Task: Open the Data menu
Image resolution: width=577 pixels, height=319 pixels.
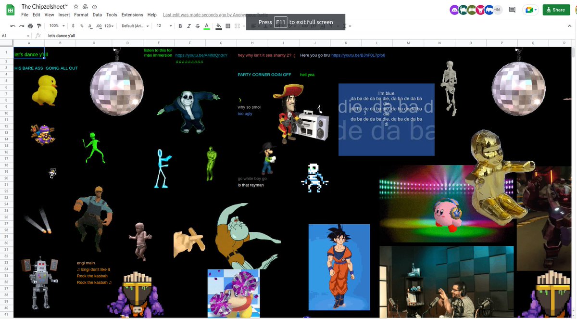Action: pos(97,15)
